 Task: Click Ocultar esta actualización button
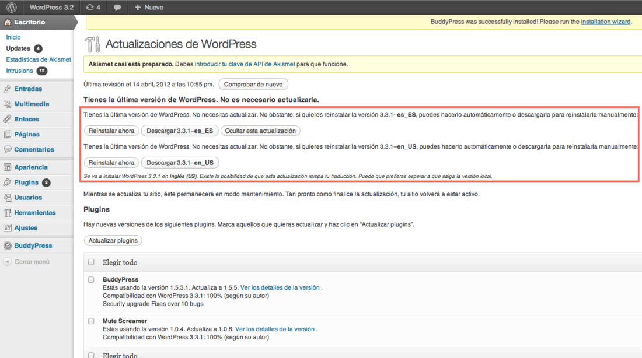(x=260, y=131)
